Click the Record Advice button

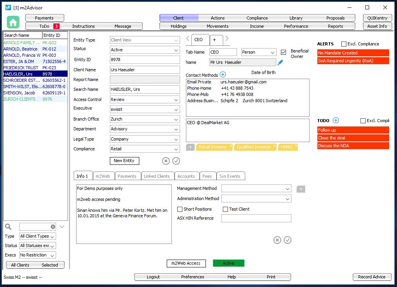(372, 277)
